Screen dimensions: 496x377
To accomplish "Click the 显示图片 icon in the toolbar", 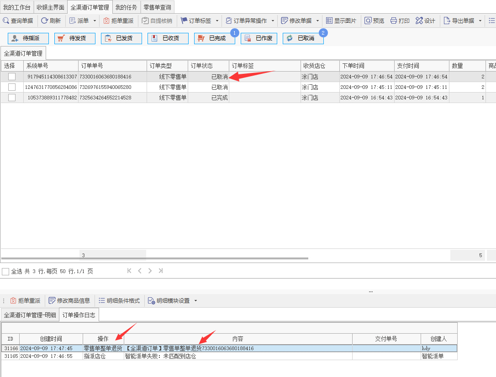I will click(x=329, y=21).
